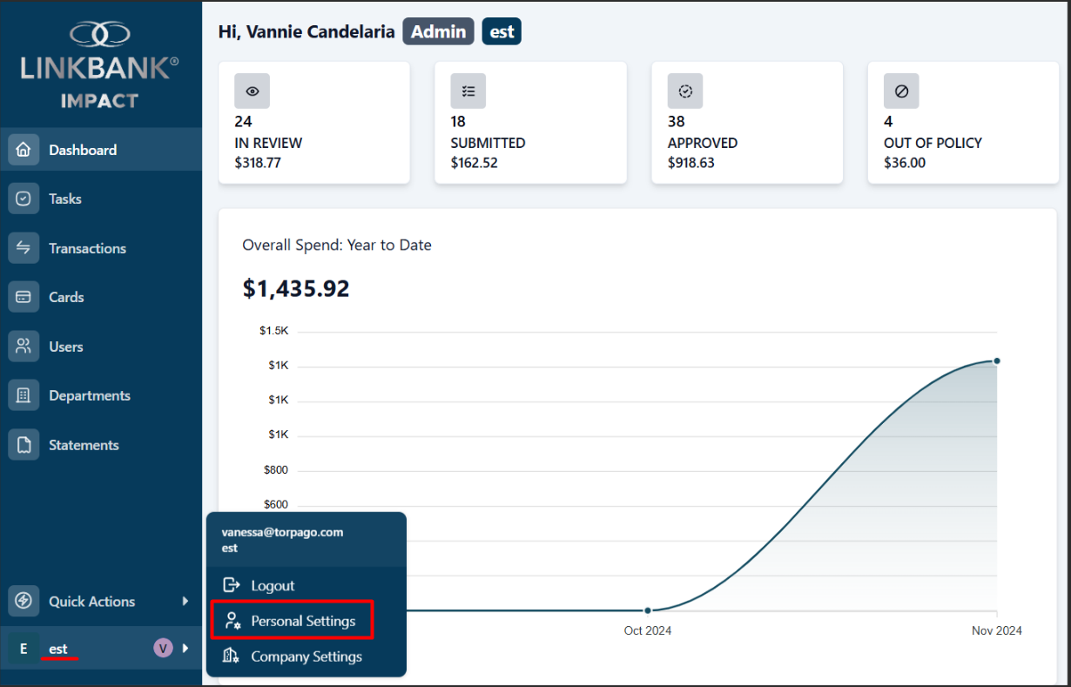Click the Statements document icon
Viewport: 1071px width, 687px height.
point(24,445)
